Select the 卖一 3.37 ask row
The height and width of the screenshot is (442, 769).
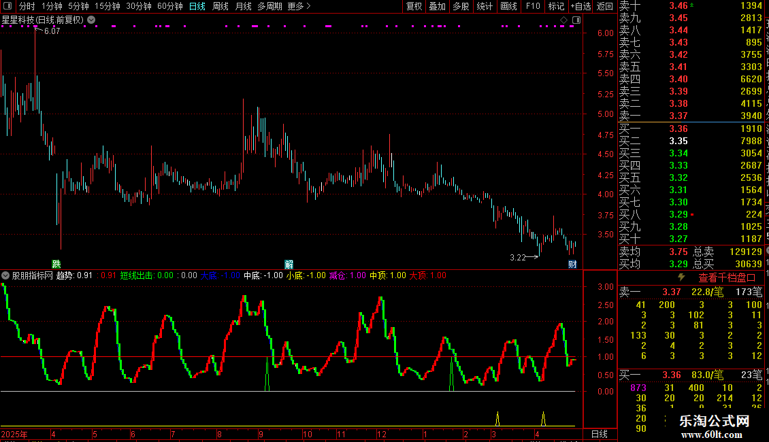(691, 116)
